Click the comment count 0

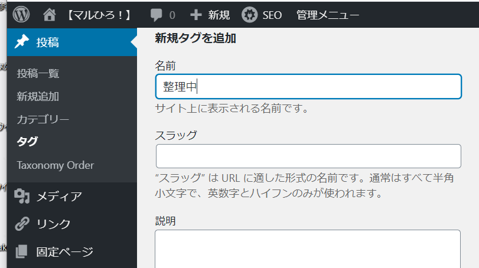(x=172, y=15)
